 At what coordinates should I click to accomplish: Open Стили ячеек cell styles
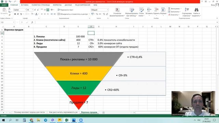pos(141,12)
